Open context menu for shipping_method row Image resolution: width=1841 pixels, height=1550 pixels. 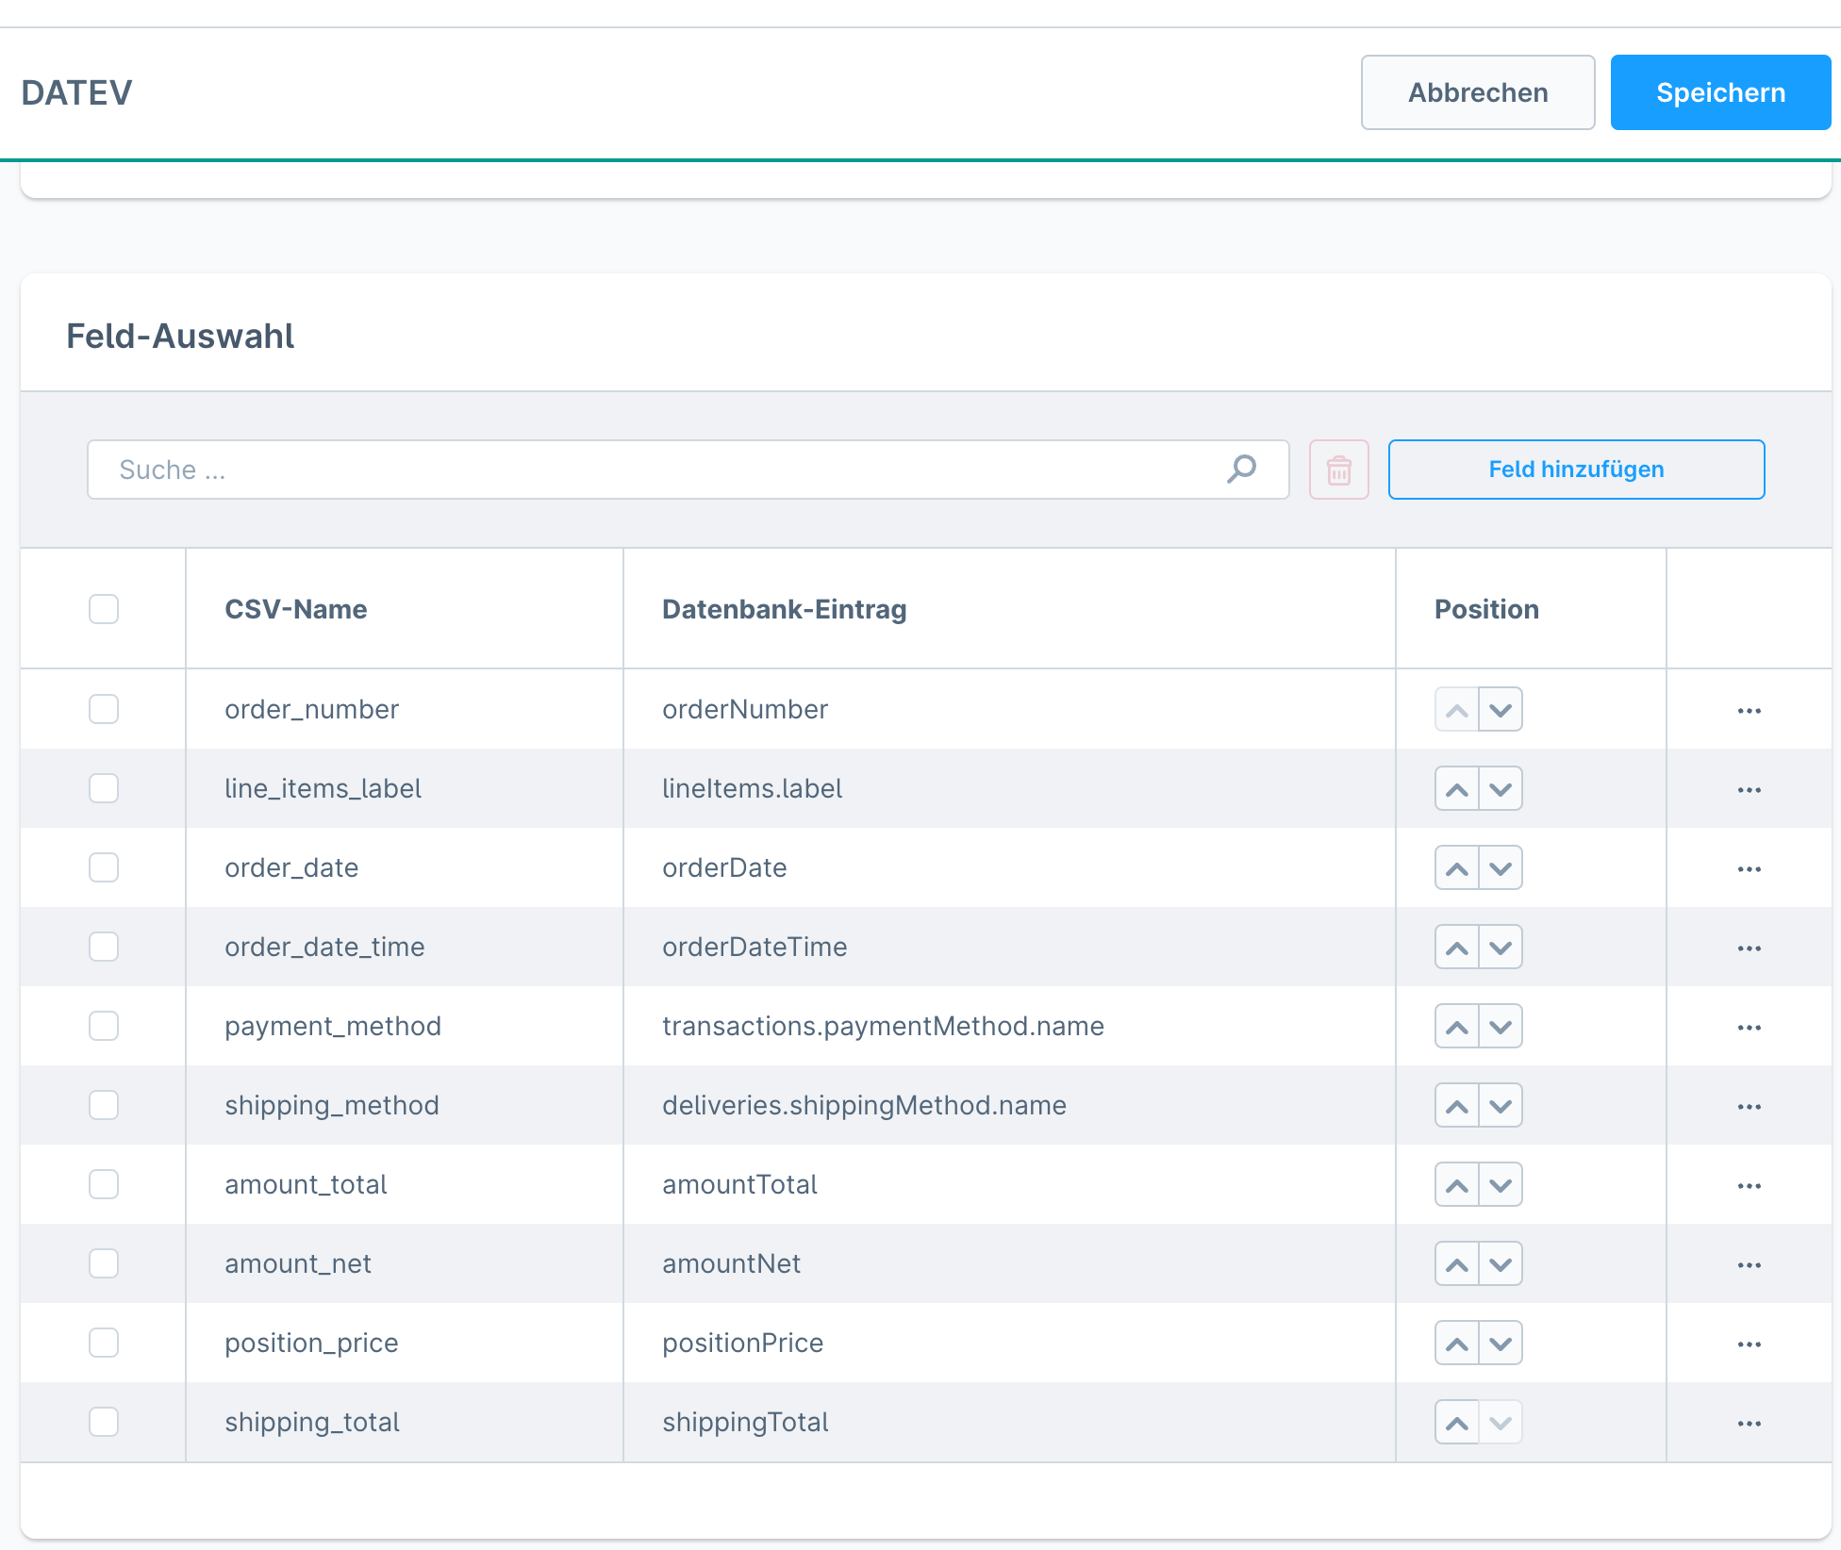tap(1750, 1106)
